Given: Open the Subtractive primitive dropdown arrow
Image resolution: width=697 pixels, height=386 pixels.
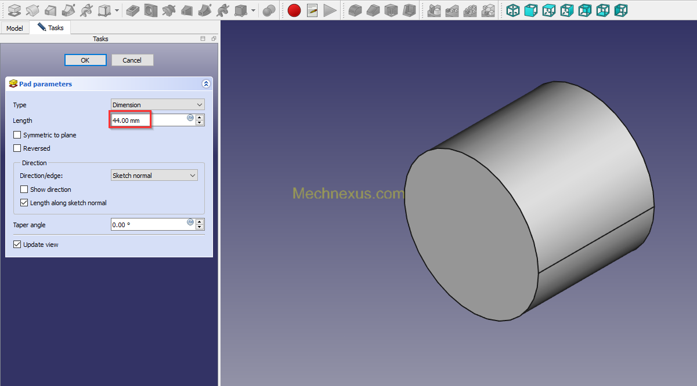Looking at the screenshot, I should point(254,10).
